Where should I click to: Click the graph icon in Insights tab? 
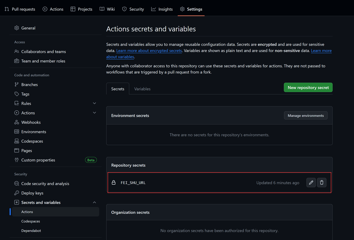pyautogui.click(x=153, y=9)
